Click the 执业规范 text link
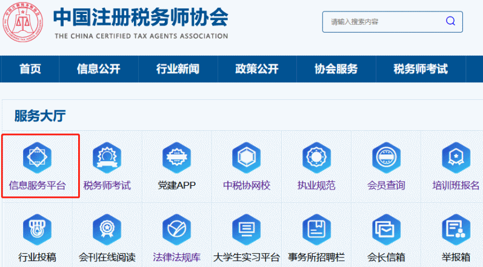This screenshot has width=483, height=267. pos(316,185)
